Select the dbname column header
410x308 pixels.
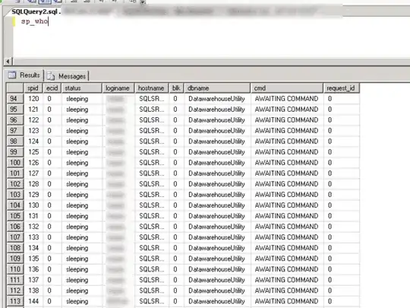(x=217, y=88)
